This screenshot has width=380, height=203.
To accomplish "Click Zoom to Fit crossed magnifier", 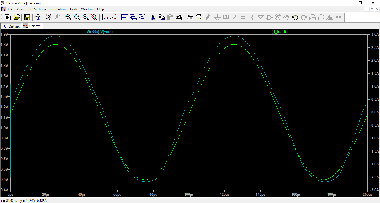I will click(94, 17).
